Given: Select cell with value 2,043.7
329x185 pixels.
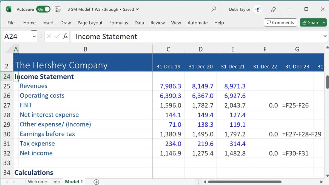Looking at the screenshot, I should click(233, 105).
